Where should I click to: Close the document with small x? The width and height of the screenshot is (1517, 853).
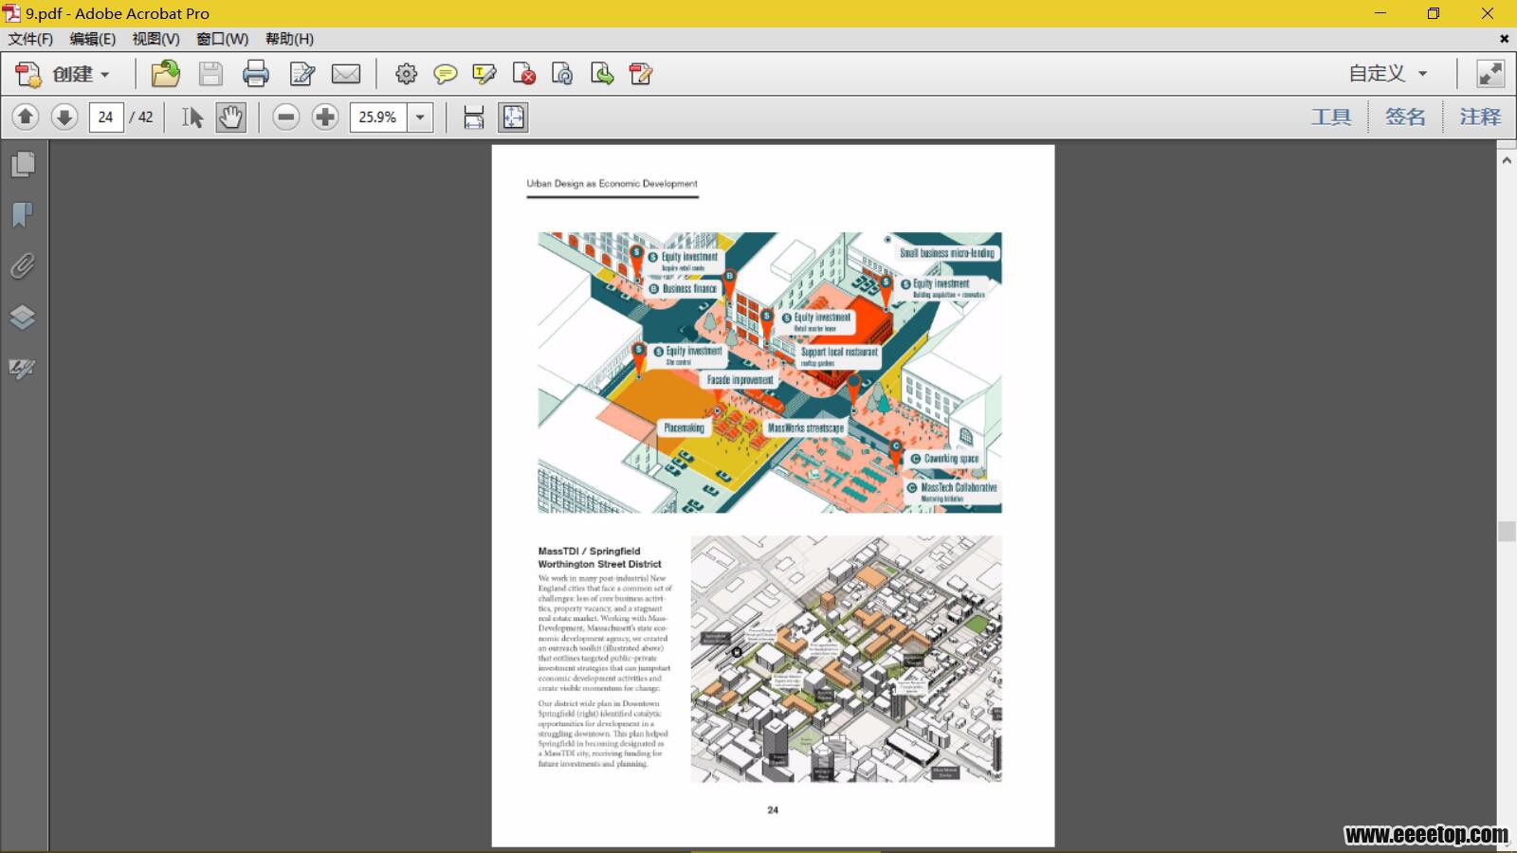click(x=1504, y=39)
